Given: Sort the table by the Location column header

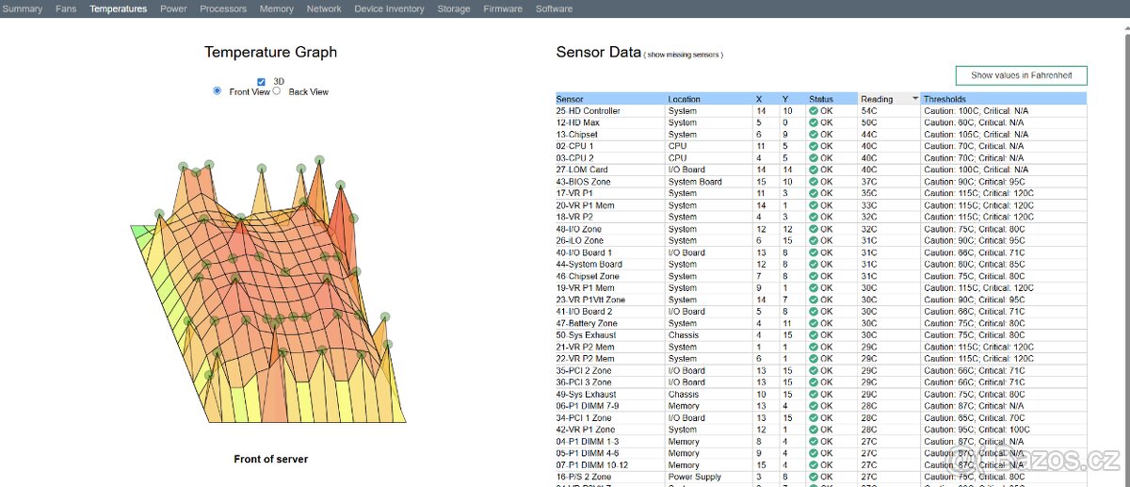Looking at the screenshot, I should point(684,99).
